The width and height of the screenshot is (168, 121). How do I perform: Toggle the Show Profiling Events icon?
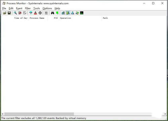pyautogui.click(x=82, y=13)
